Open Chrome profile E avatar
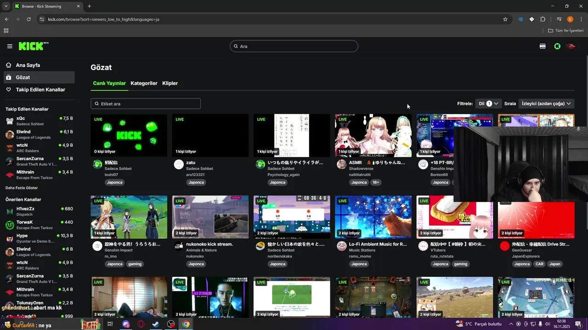588x330 pixels. [570, 19]
